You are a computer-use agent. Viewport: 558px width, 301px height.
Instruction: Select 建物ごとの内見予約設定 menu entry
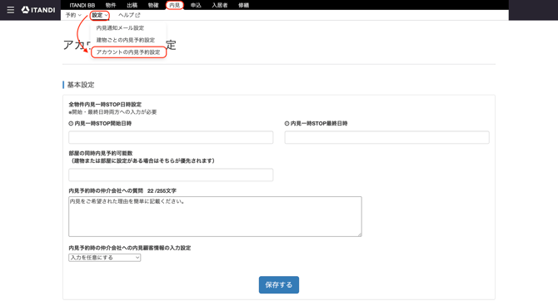click(125, 40)
